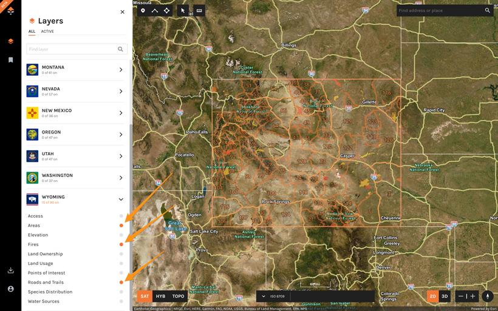Click the compass north arrow button
Viewport: 498px width, 311px height.
coord(487,296)
